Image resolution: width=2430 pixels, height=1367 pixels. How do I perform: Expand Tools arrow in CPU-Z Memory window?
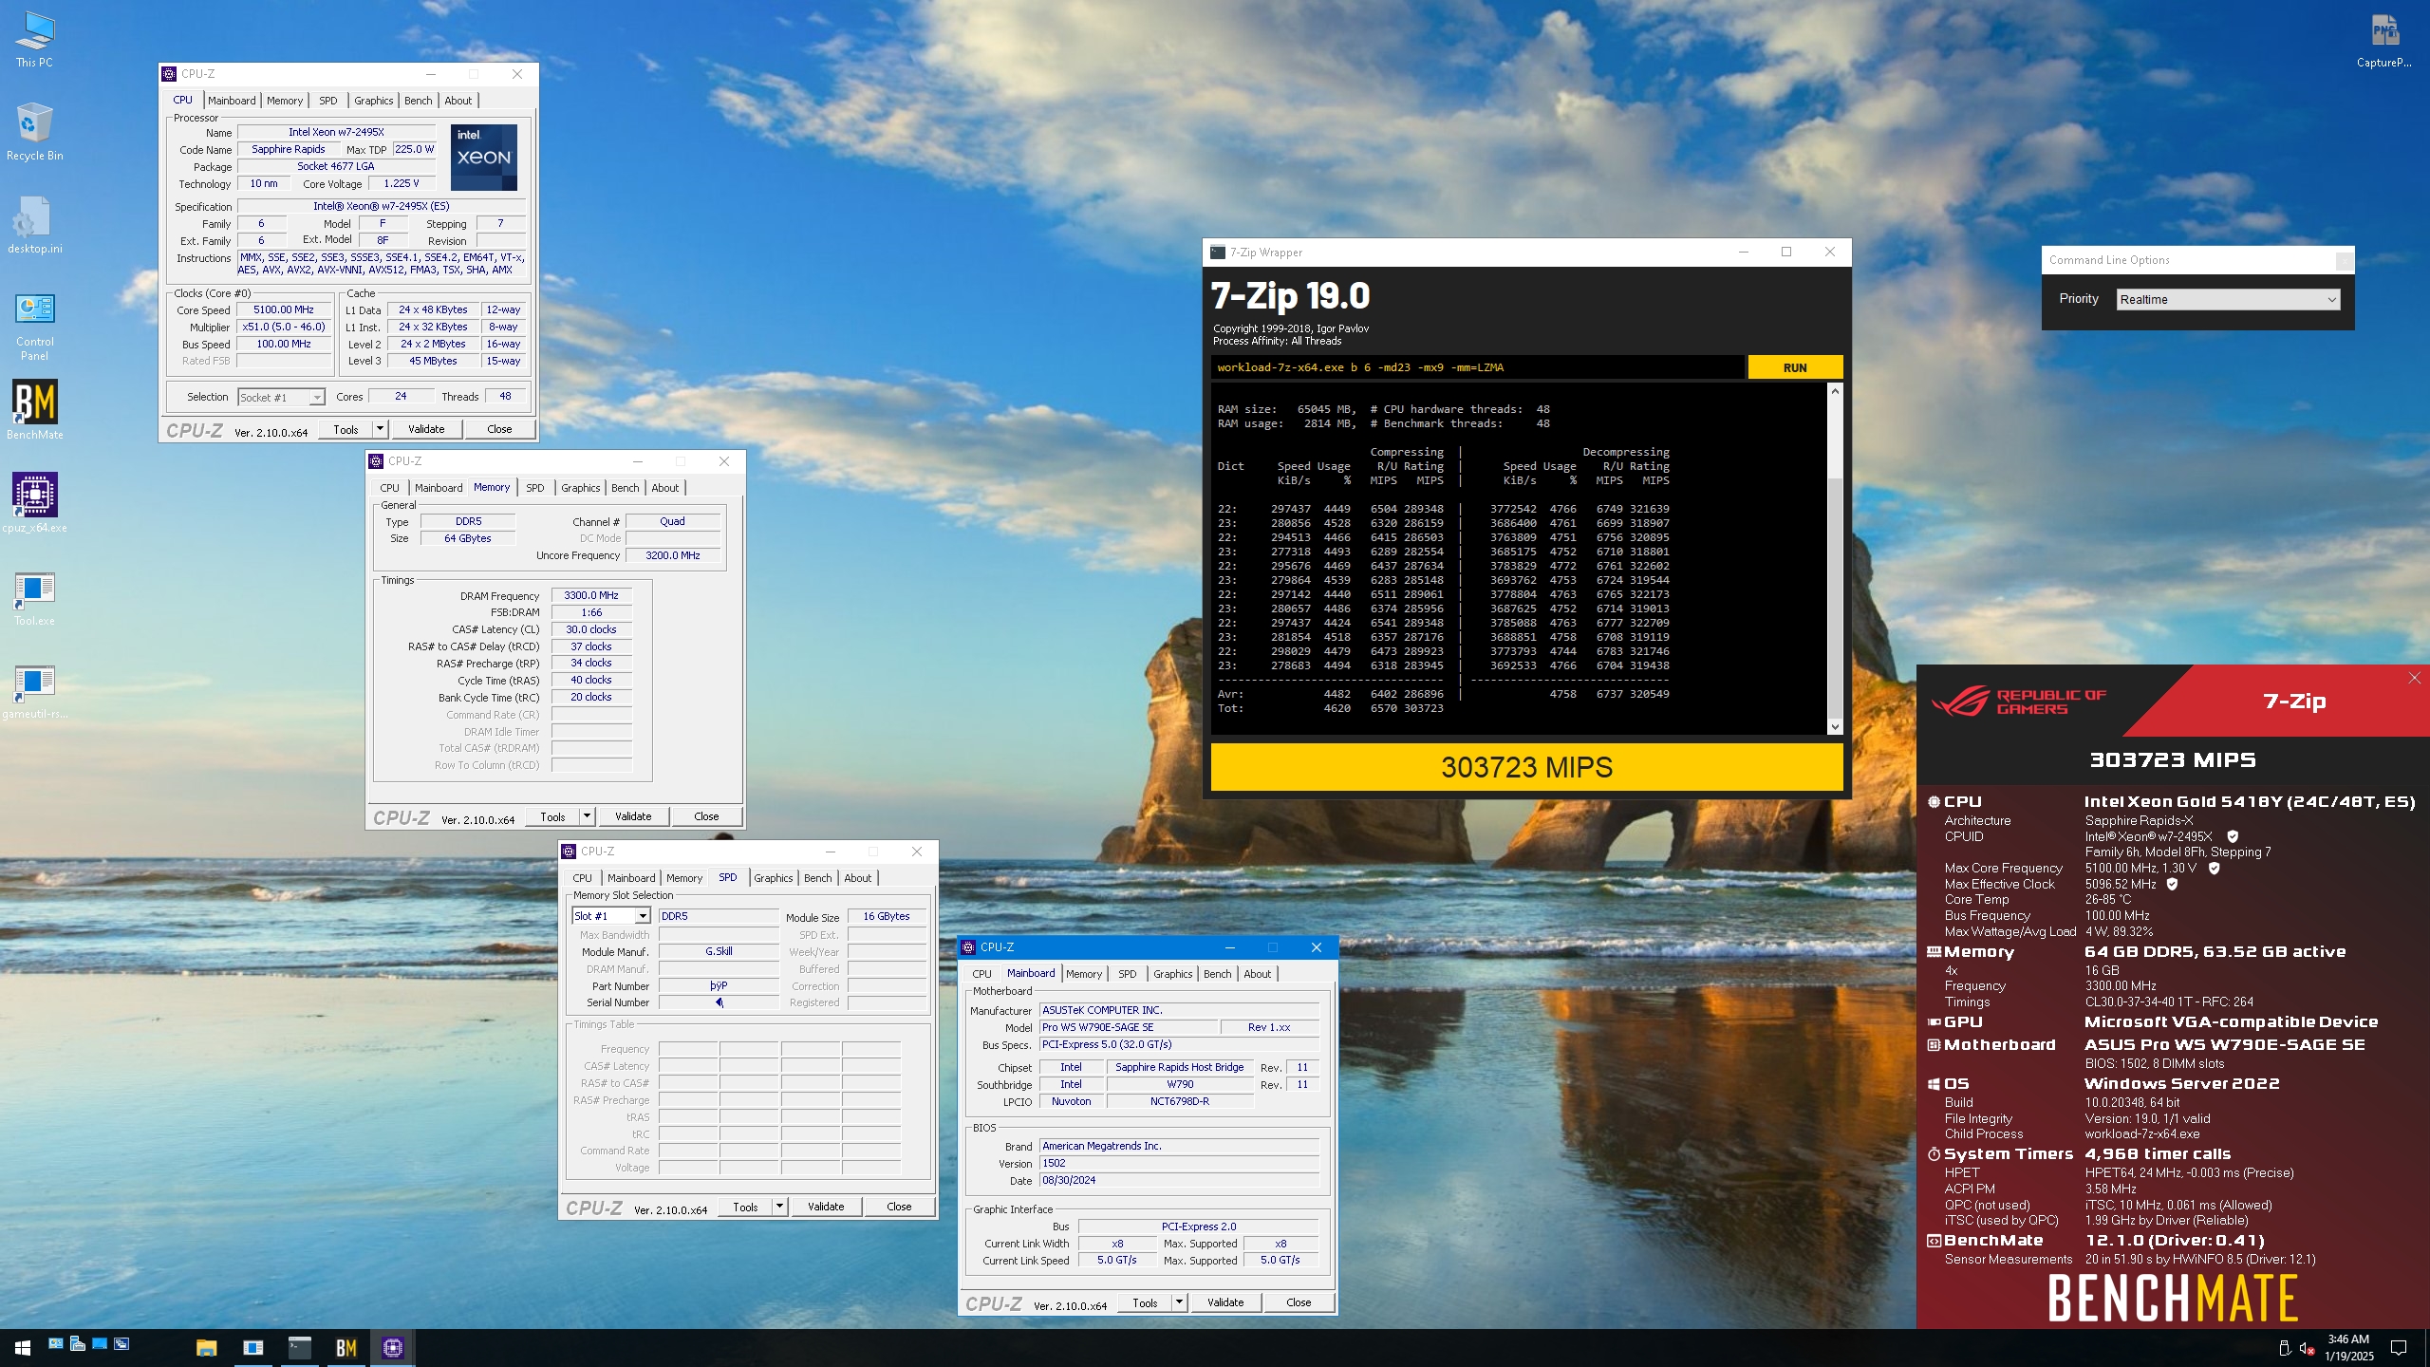click(x=587, y=816)
